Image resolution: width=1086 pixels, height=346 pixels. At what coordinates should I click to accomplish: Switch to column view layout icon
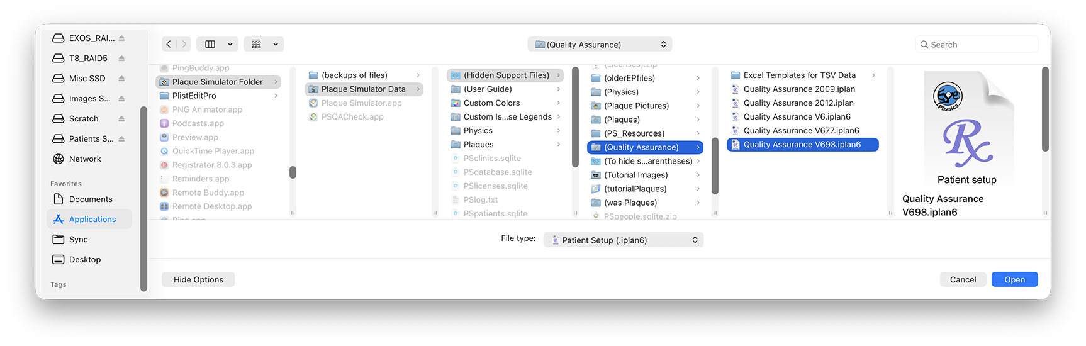pos(210,44)
